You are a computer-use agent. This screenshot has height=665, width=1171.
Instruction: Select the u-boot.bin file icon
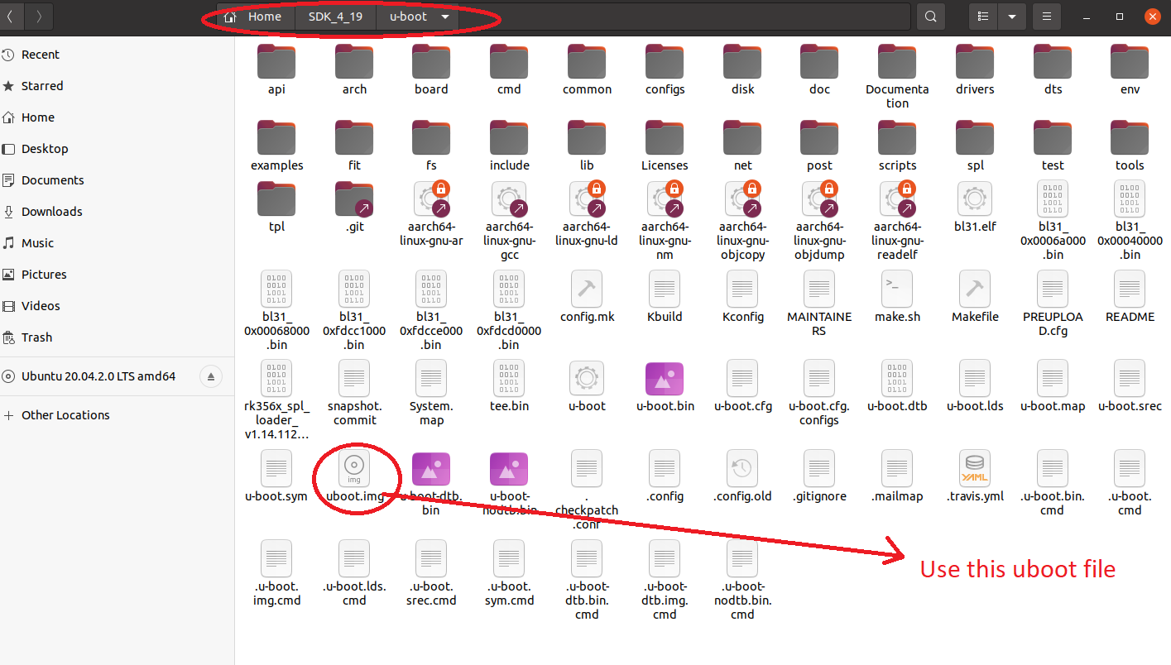click(665, 380)
